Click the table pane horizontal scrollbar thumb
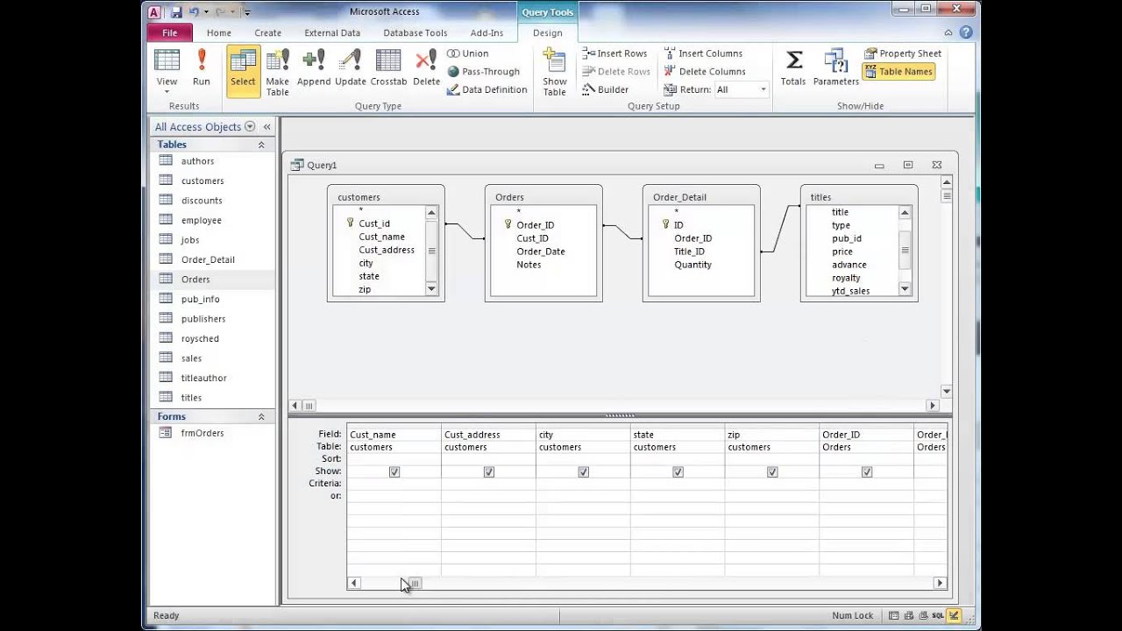Image resolution: width=1122 pixels, height=631 pixels. coord(309,406)
